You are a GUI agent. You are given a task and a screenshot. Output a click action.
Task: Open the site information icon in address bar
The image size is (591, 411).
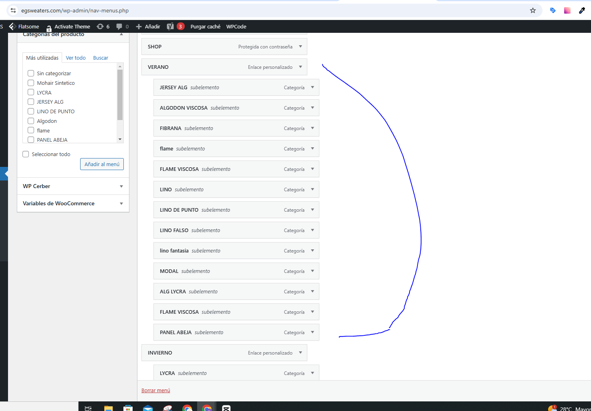(x=13, y=10)
